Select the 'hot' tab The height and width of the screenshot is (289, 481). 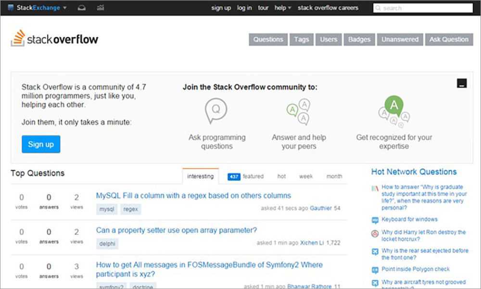coord(281,176)
